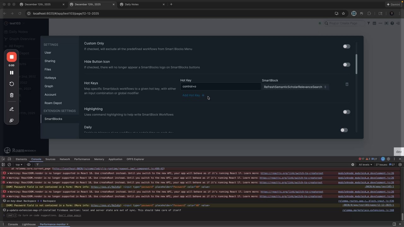Toggle the Custom Only switch
This screenshot has height=227, width=404.
[x=347, y=46]
